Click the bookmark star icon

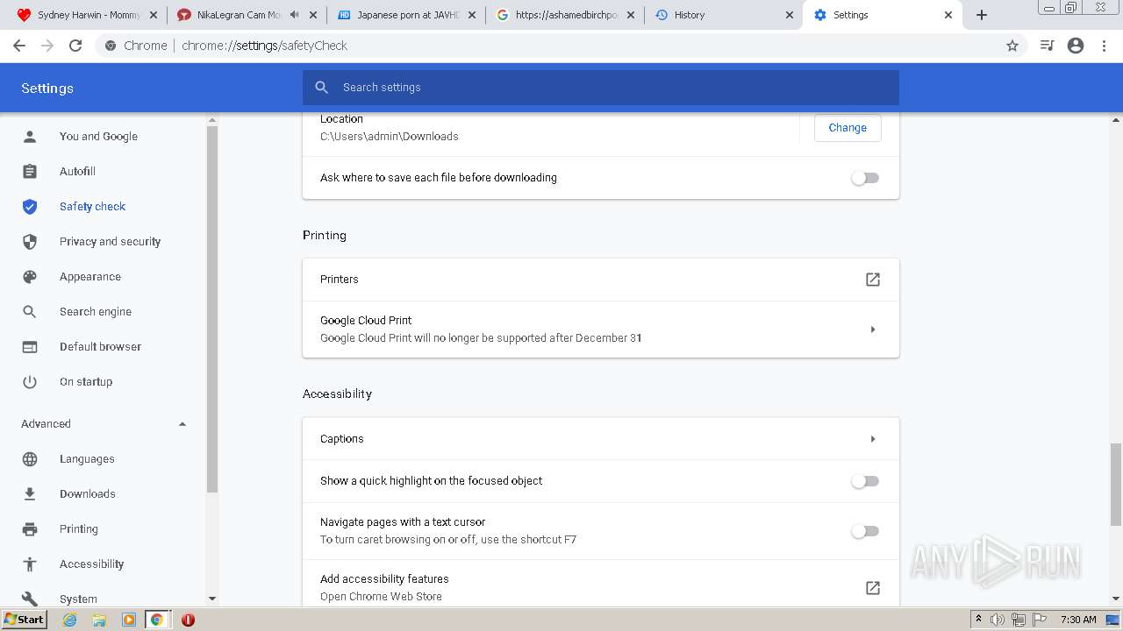pyautogui.click(x=1012, y=46)
